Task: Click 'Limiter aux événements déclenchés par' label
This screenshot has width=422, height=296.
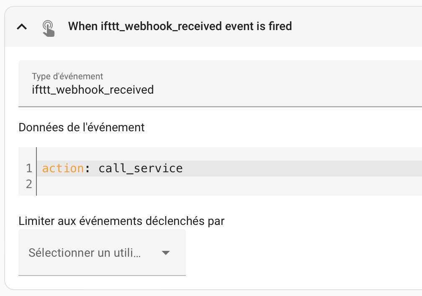Action: click(121, 221)
